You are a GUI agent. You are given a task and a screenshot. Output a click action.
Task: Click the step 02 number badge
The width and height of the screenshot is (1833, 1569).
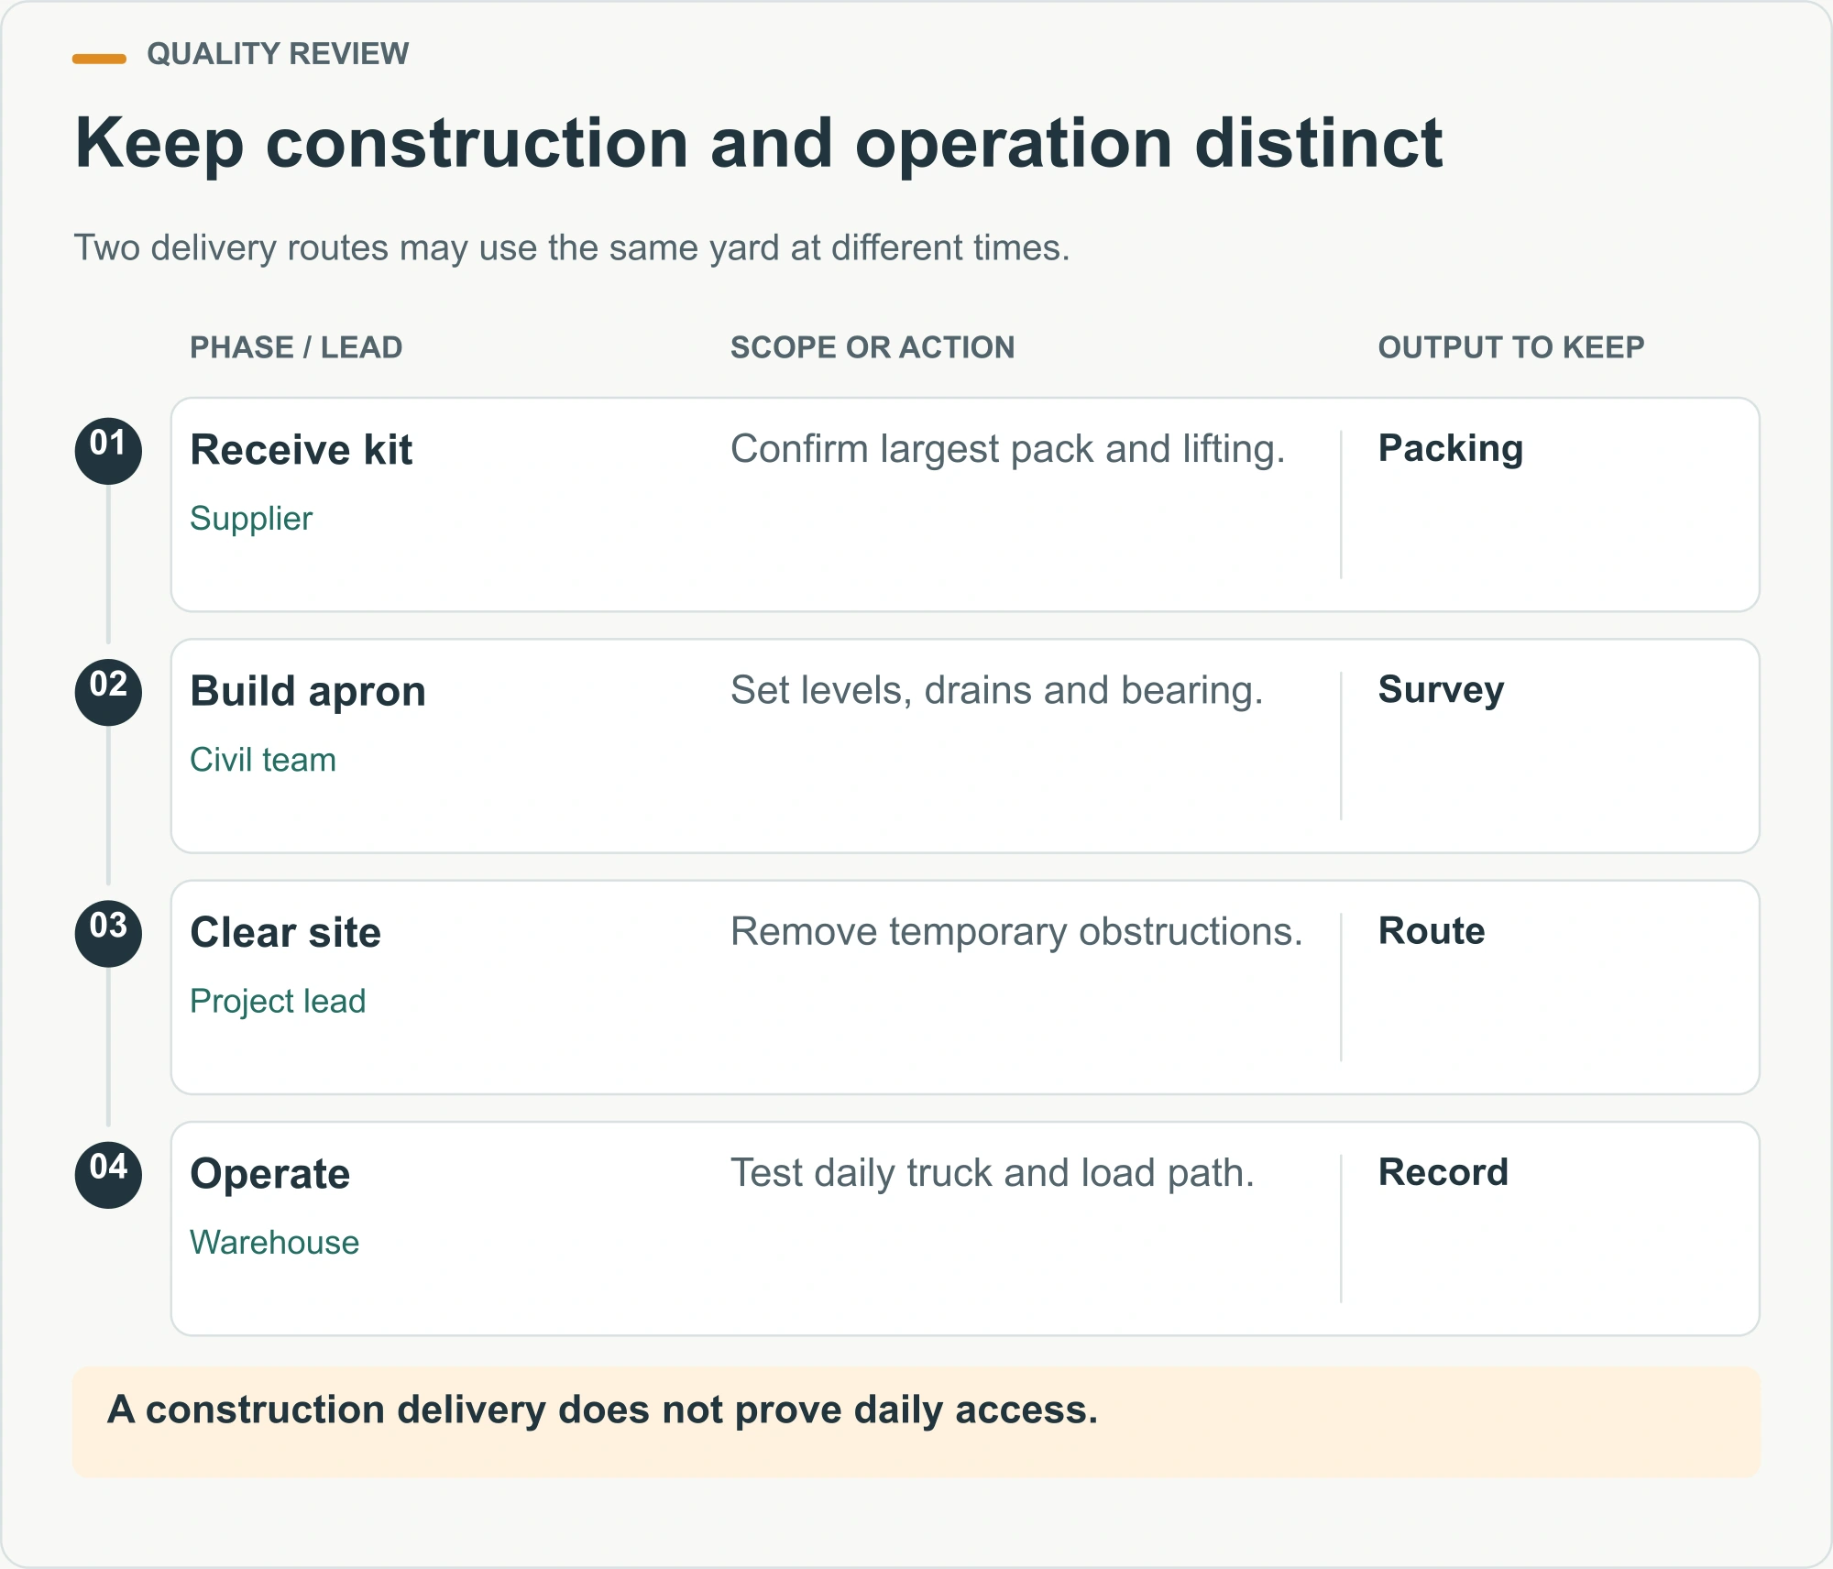(108, 692)
